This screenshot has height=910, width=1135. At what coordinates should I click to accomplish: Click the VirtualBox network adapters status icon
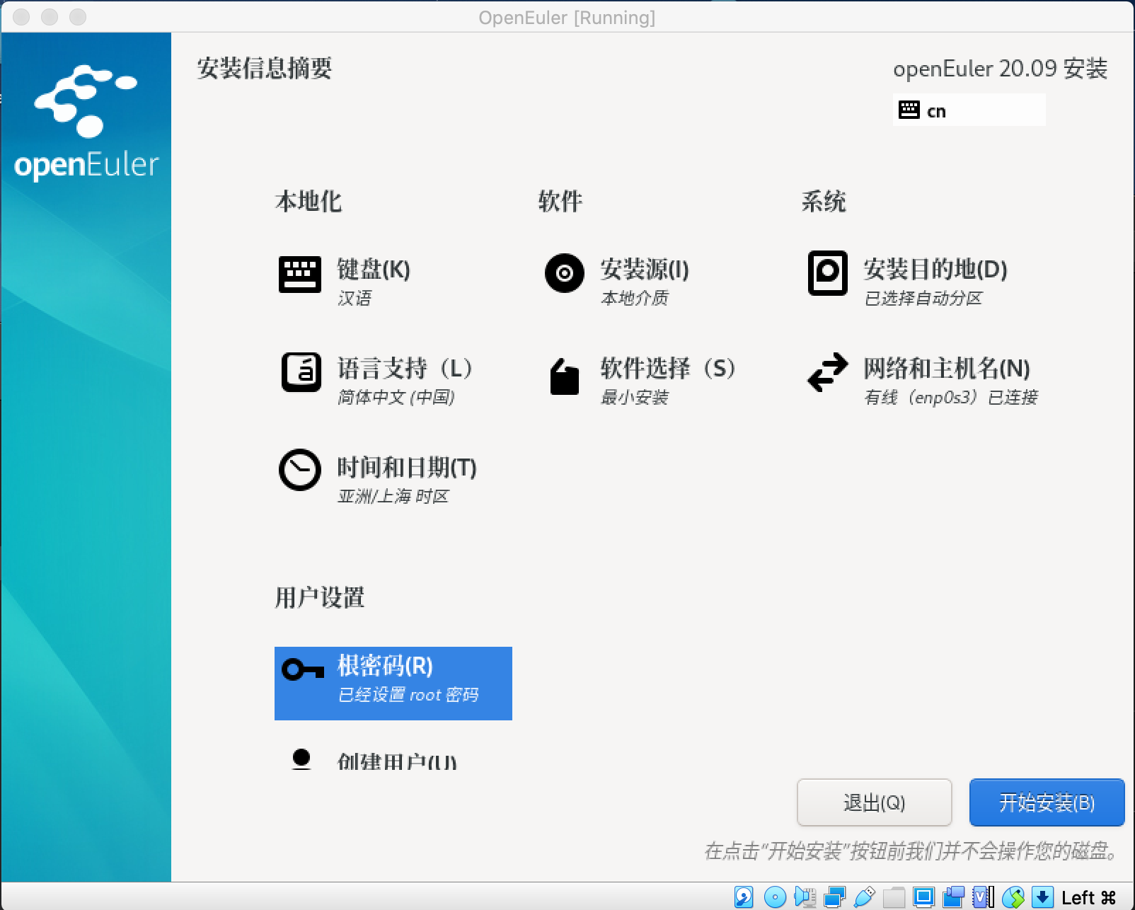[835, 897]
